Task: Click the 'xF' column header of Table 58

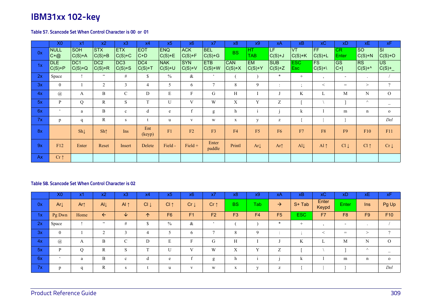Action: point(389,195)
